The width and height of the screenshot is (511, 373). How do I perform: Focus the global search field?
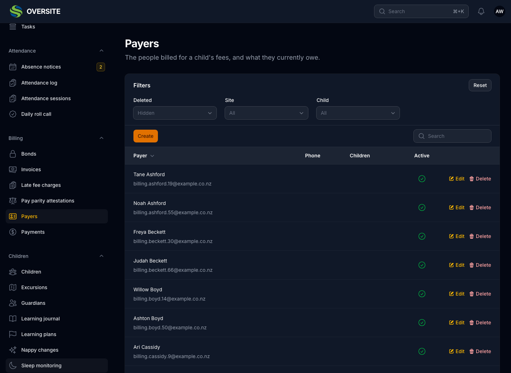[421, 11]
